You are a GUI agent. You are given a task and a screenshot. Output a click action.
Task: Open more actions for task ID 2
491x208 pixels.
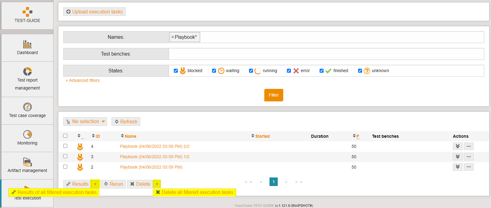click(x=468, y=167)
